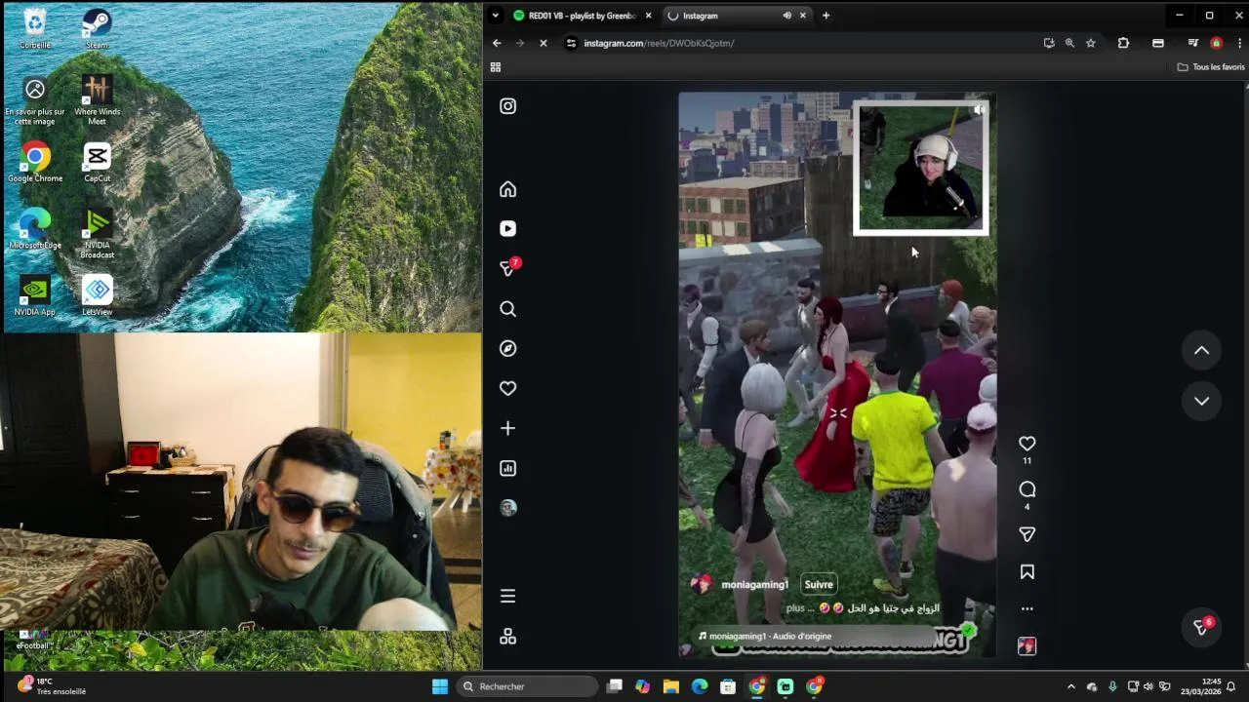
Task: Open the Chrome tab search dropdown
Action: coord(495,16)
